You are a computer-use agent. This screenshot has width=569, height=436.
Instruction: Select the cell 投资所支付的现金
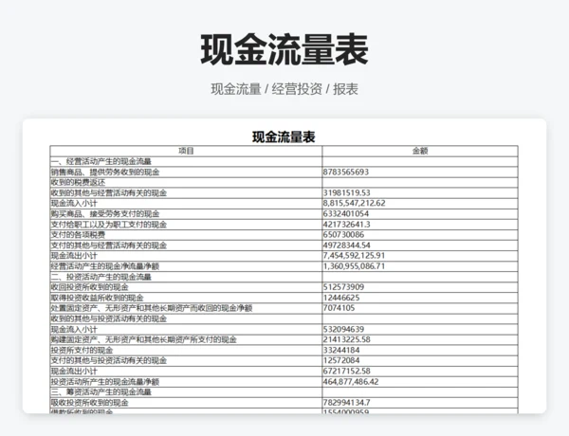click(186, 350)
